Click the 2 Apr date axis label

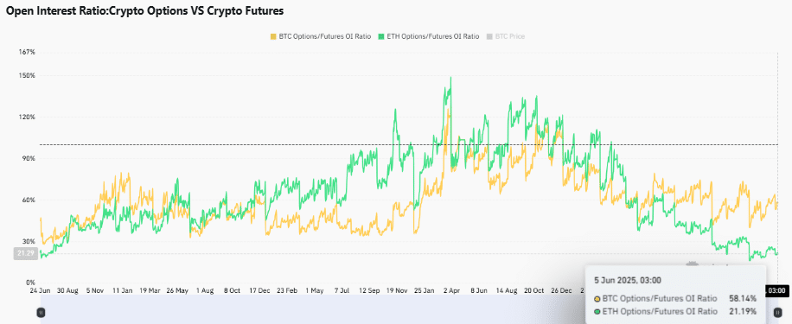(x=451, y=291)
